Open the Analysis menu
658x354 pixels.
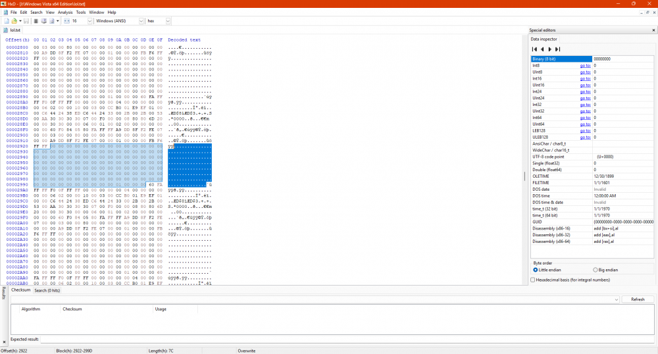coord(65,12)
